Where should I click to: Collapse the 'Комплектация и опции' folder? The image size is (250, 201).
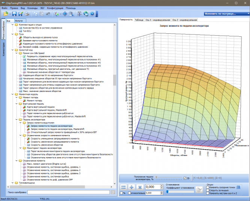coord(12,25)
